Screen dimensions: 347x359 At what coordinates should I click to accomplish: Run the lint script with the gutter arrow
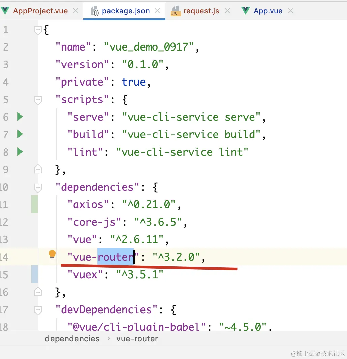pyautogui.click(x=20, y=152)
